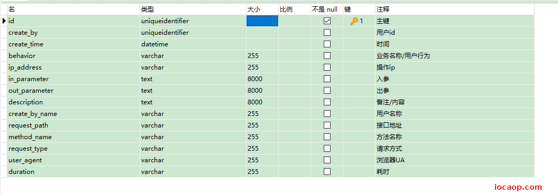Open type cell of user_agent varchar
The height and width of the screenshot is (195, 558).
(x=193, y=160)
